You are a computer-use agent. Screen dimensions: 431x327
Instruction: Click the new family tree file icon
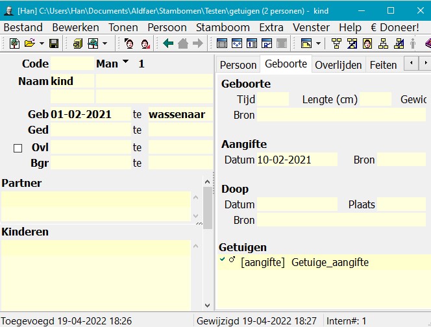(14, 43)
